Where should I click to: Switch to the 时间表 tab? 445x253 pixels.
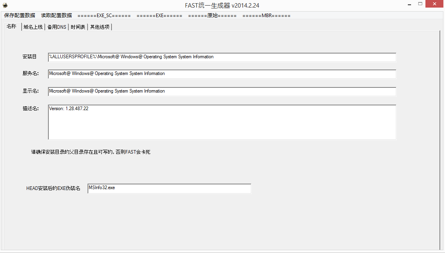77,27
